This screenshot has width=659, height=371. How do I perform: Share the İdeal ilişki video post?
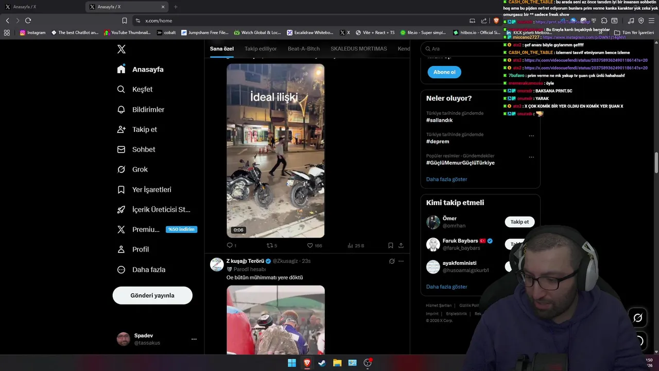pyautogui.click(x=401, y=246)
